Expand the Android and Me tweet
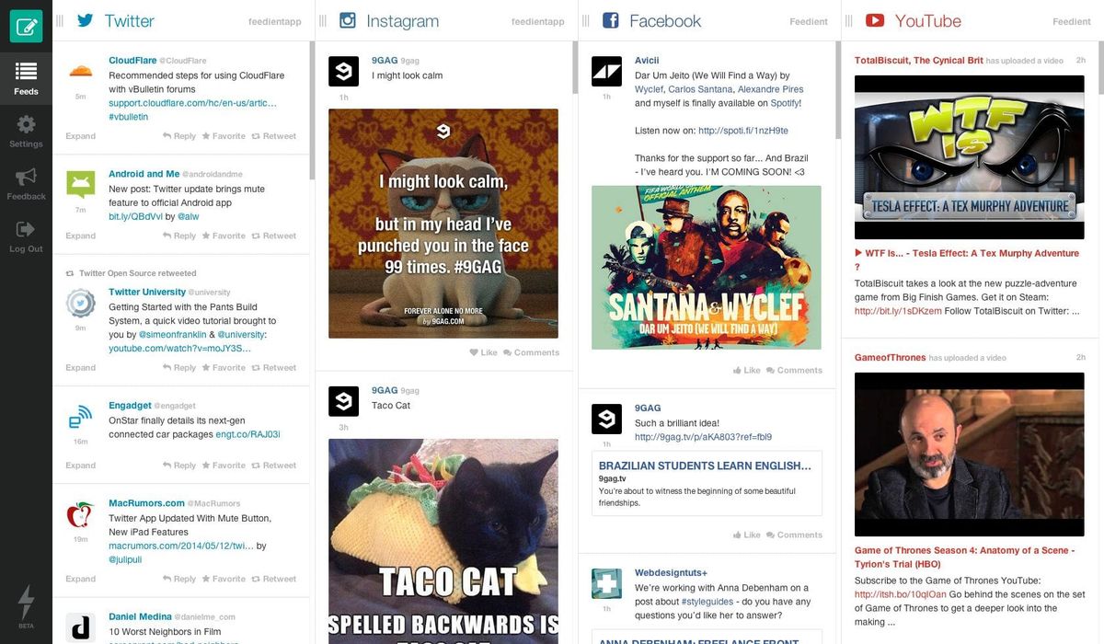The width and height of the screenshot is (1104, 644). pos(81,236)
